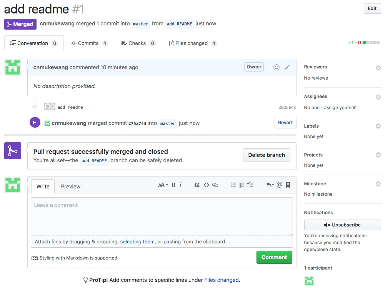
Task: Switch to the Preview tab
Action: point(71,186)
